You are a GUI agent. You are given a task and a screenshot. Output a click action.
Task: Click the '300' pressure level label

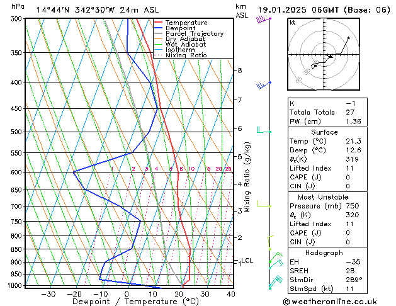coord(18,19)
